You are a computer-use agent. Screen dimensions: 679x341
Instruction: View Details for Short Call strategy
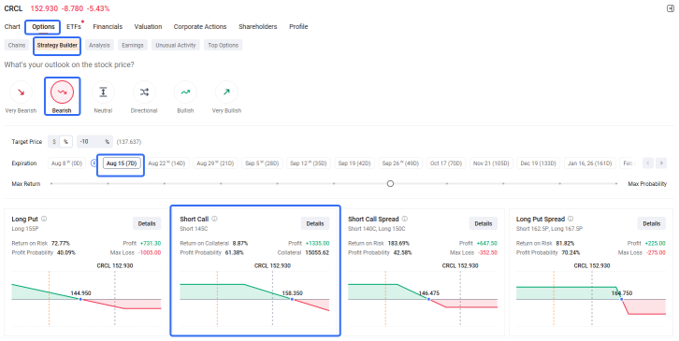pos(315,223)
